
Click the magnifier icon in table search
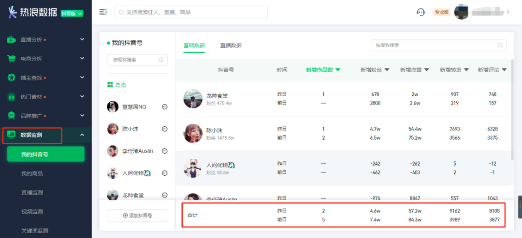[500, 45]
